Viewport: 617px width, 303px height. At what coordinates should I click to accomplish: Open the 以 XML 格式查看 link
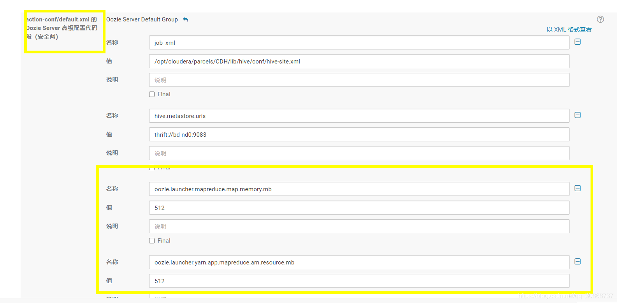pyautogui.click(x=569, y=30)
